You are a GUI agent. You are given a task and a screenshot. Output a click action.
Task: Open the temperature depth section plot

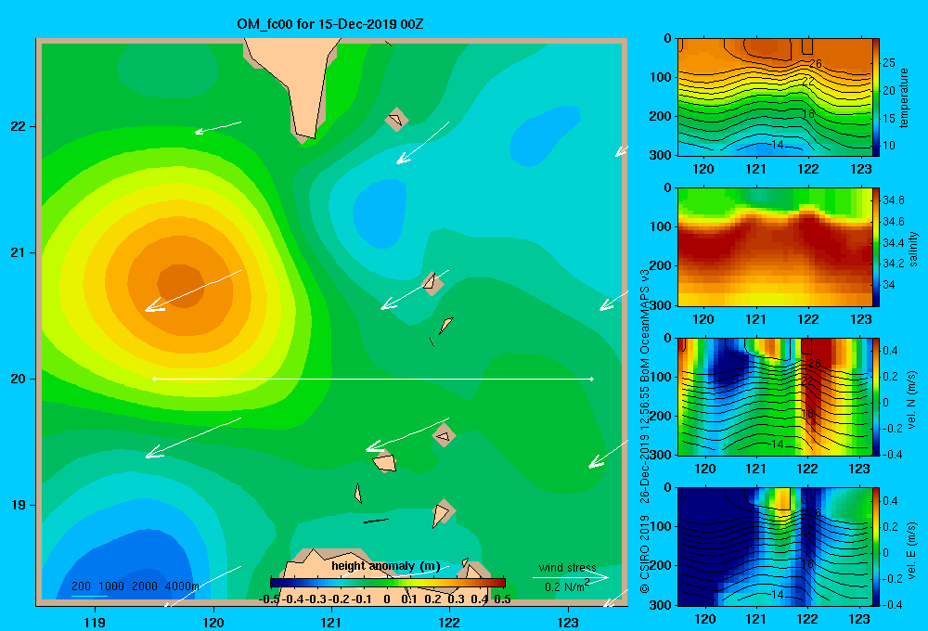click(x=774, y=97)
